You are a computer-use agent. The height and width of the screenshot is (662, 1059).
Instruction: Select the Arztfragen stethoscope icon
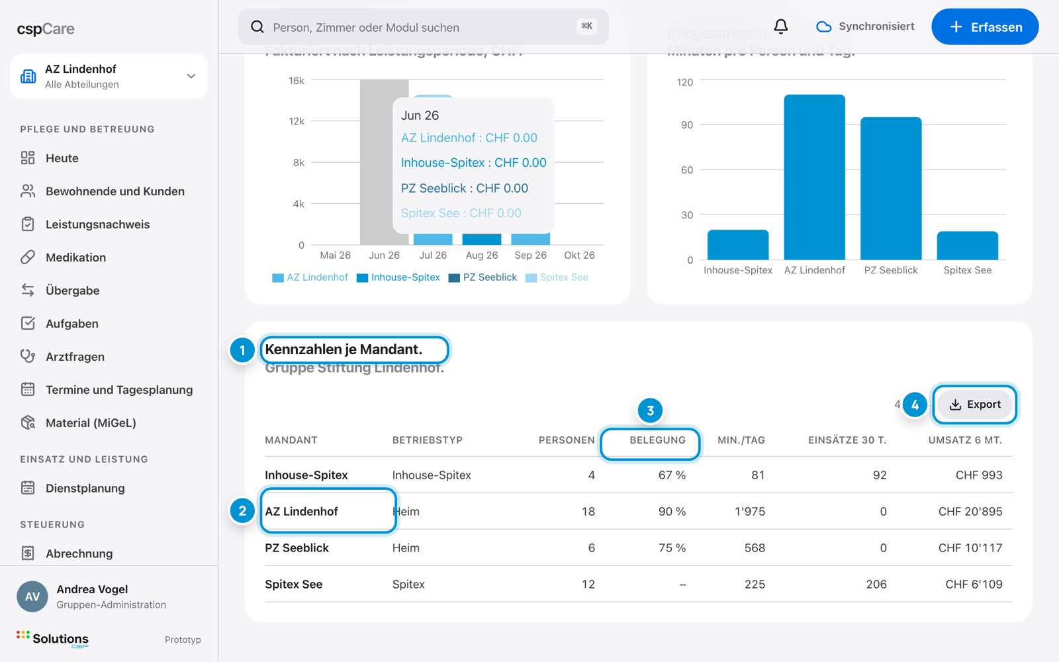click(28, 356)
